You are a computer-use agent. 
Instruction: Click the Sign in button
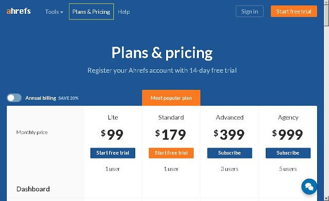tap(249, 11)
